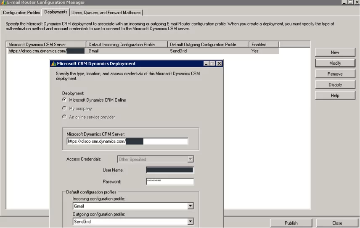This screenshot has width=360, height=228.
Task: Click the E-mail Router Configuration Manager title icon
Action: point(3,2)
